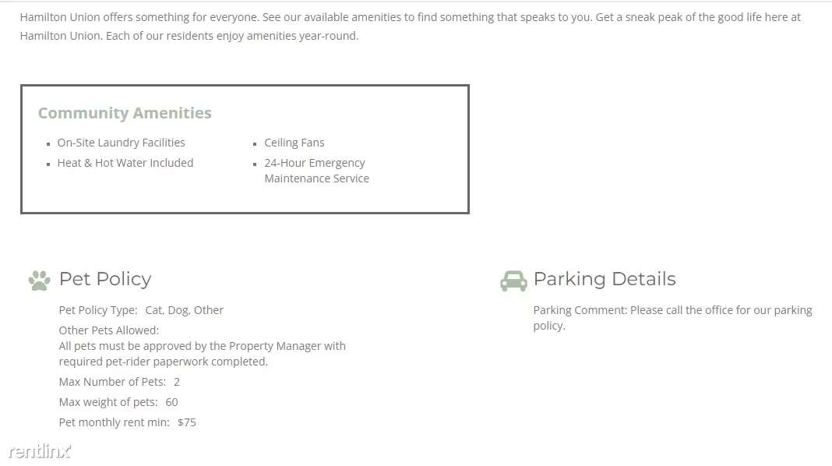Click the Ceiling Fans list item

pyautogui.click(x=294, y=143)
